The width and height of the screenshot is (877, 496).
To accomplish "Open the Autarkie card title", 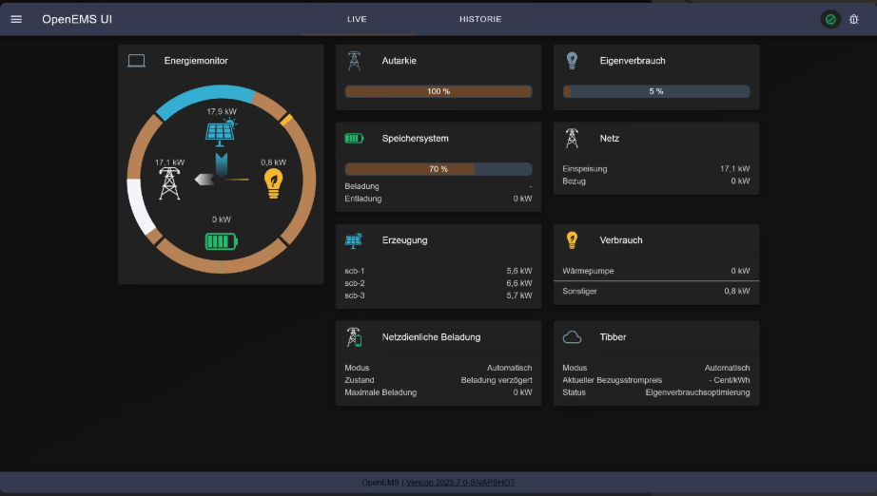I will point(399,61).
